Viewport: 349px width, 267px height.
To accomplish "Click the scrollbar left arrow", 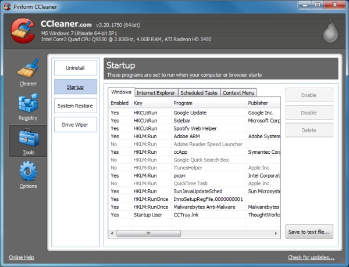I will point(112,233).
